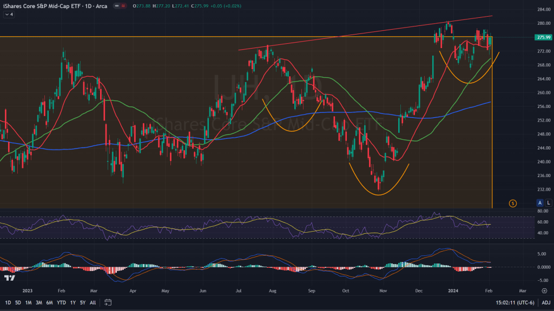Choose the 1M range option

(29, 302)
